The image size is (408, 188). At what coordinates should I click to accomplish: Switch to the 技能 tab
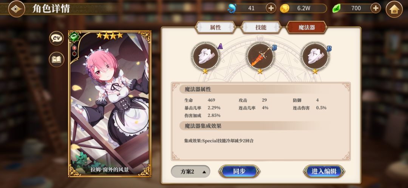[261, 28]
